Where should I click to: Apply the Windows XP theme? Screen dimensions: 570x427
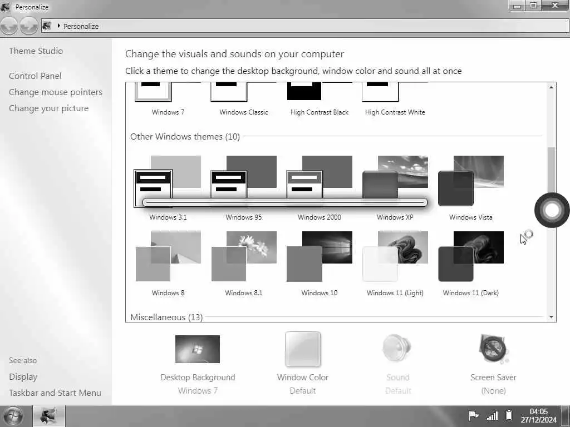[395, 182]
